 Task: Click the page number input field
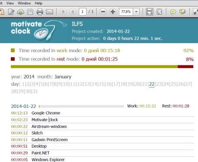[83, 12]
